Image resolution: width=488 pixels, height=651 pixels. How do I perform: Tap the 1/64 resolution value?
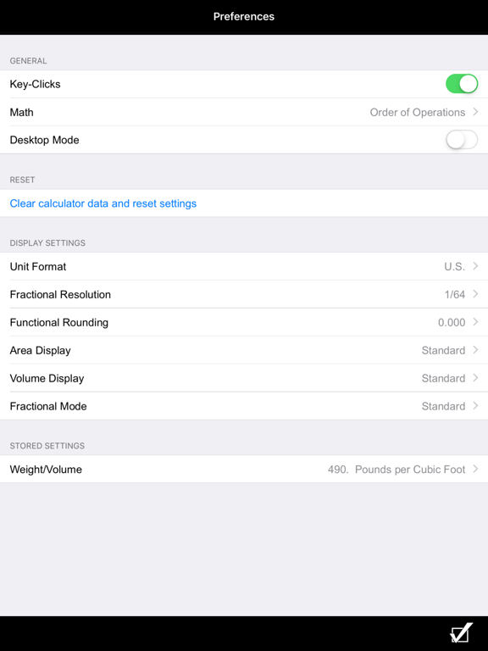click(455, 294)
